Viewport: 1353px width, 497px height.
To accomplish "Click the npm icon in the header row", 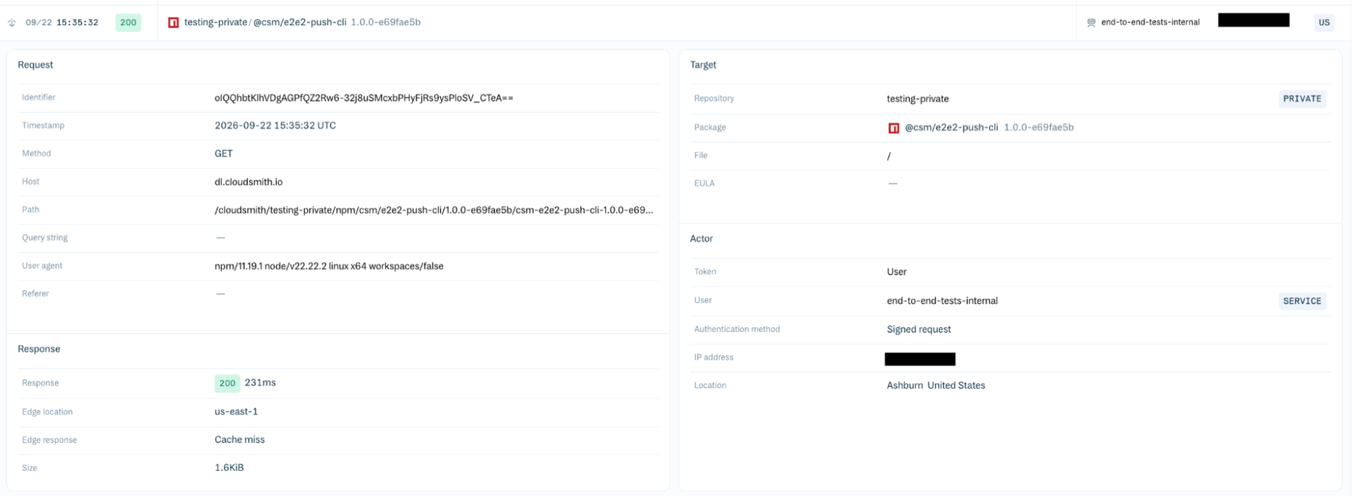I will pos(173,23).
